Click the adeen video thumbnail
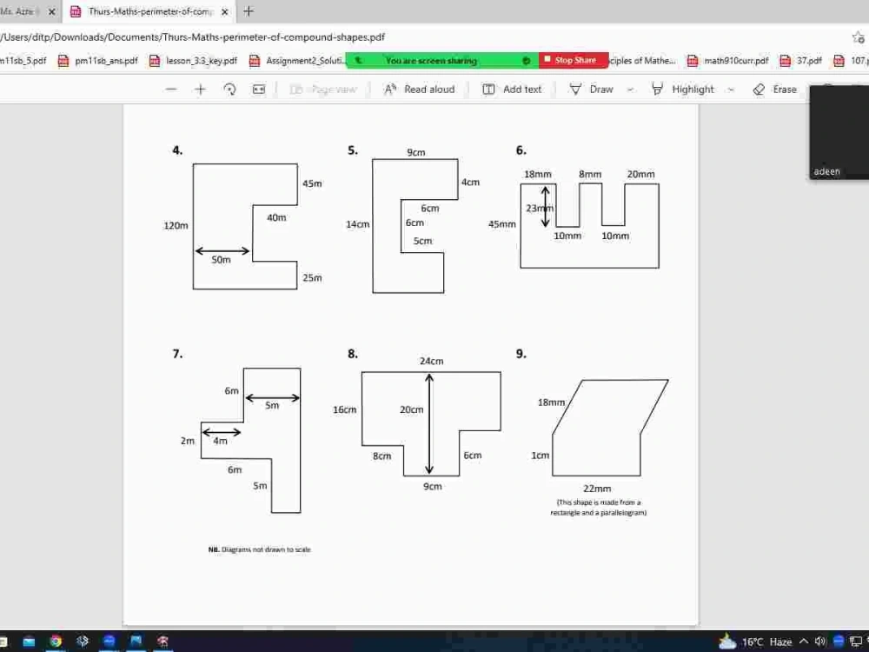869x652 pixels. (x=839, y=132)
